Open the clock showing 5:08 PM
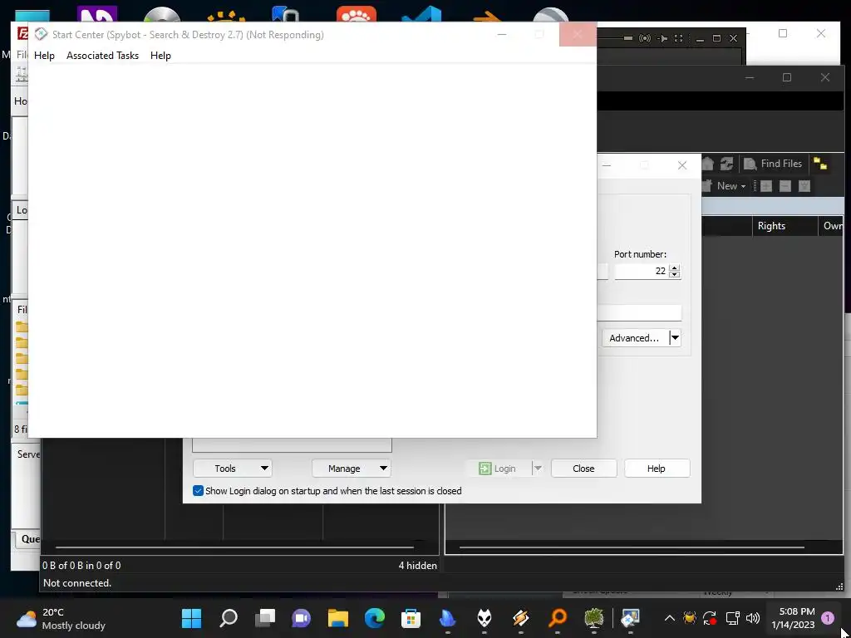 pyautogui.click(x=793, y=618)
